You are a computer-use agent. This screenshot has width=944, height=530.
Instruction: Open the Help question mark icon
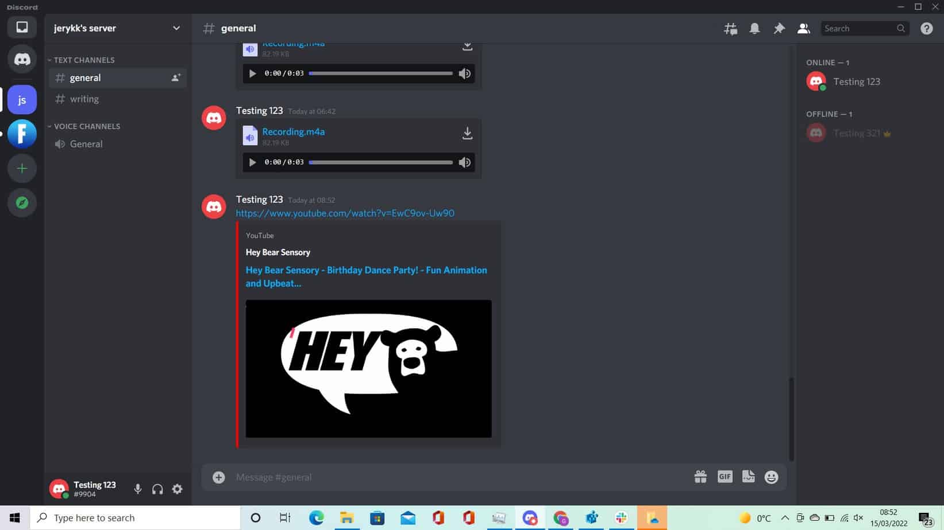[x=926, y=29]
